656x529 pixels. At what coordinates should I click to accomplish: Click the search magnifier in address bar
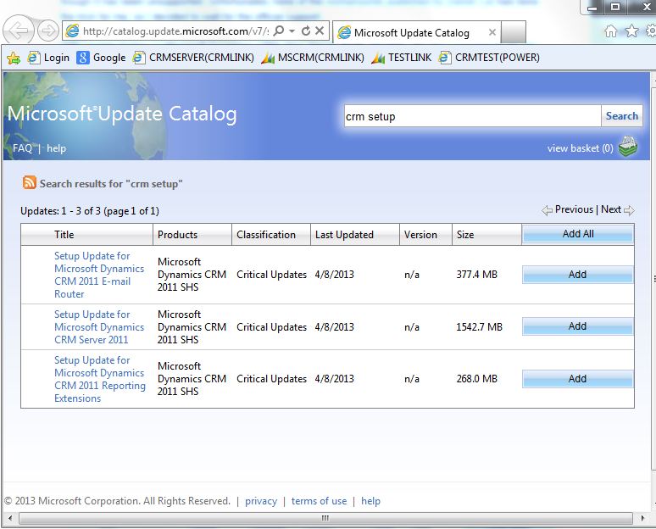coord(279,31)
